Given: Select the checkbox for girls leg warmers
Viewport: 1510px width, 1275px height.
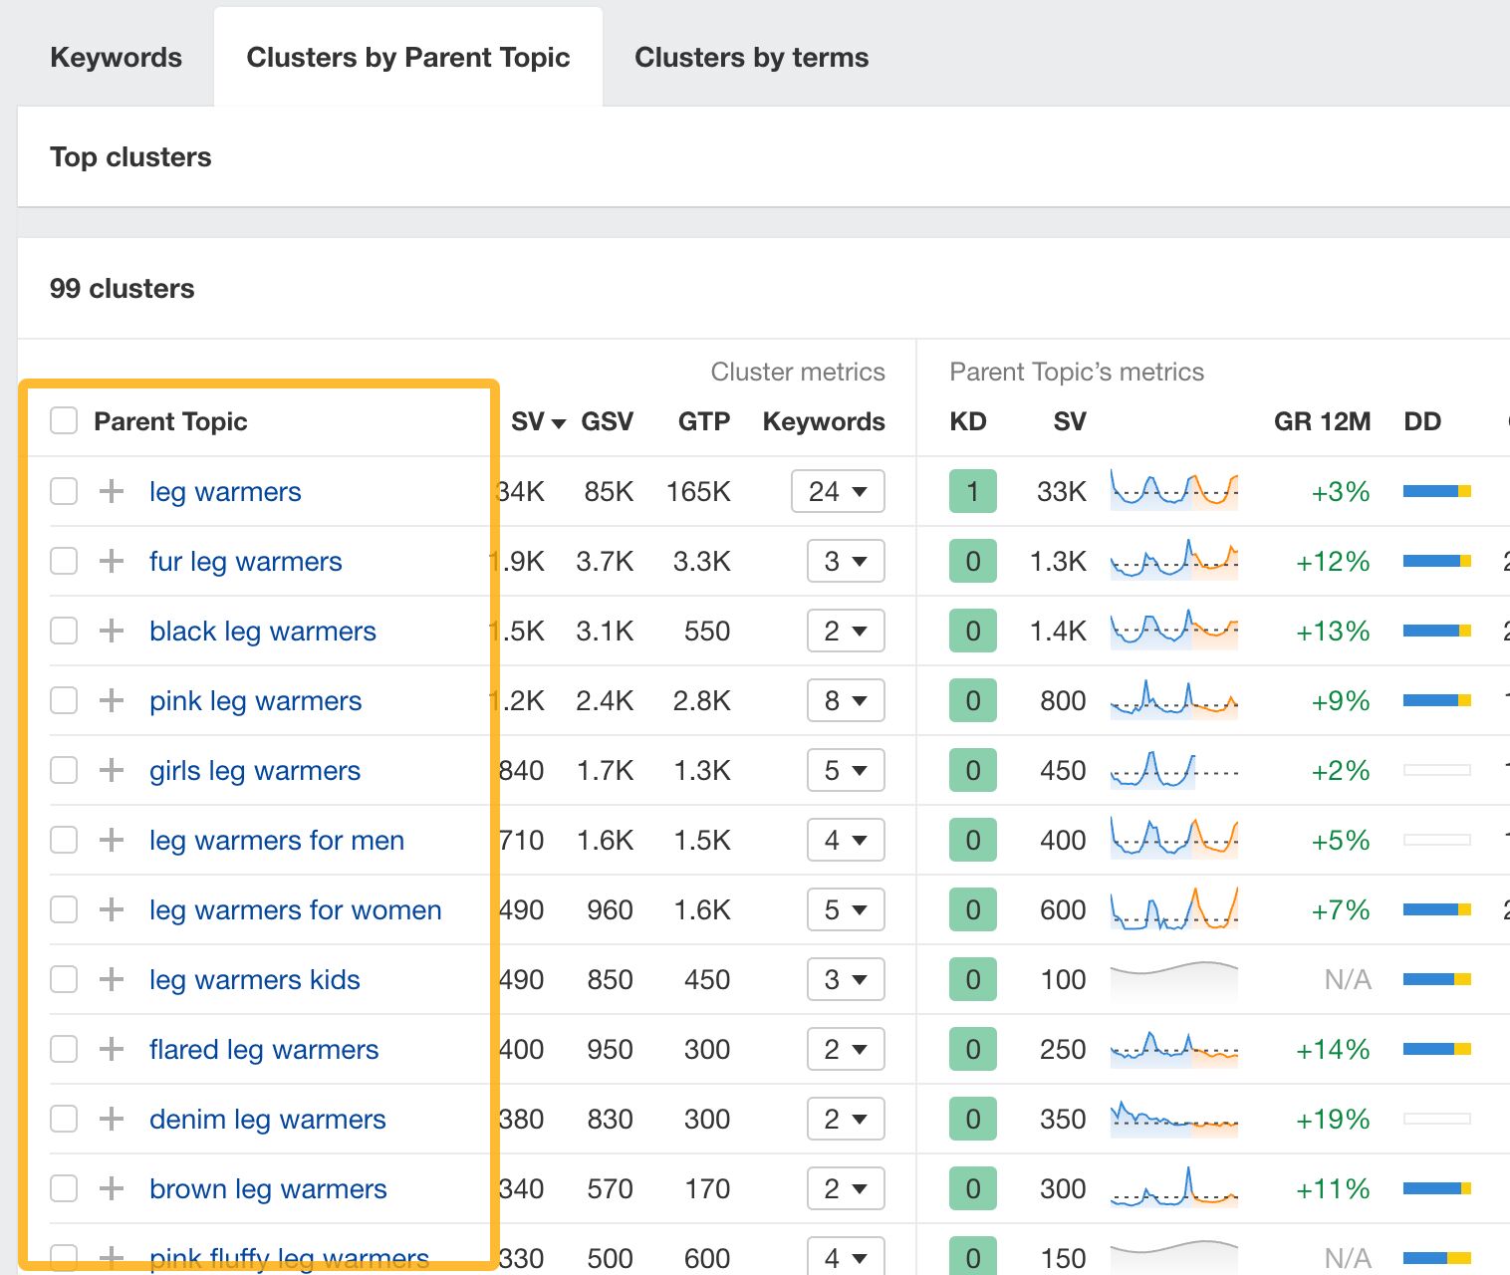Looking at the screenshot, I should coord(63,770).
